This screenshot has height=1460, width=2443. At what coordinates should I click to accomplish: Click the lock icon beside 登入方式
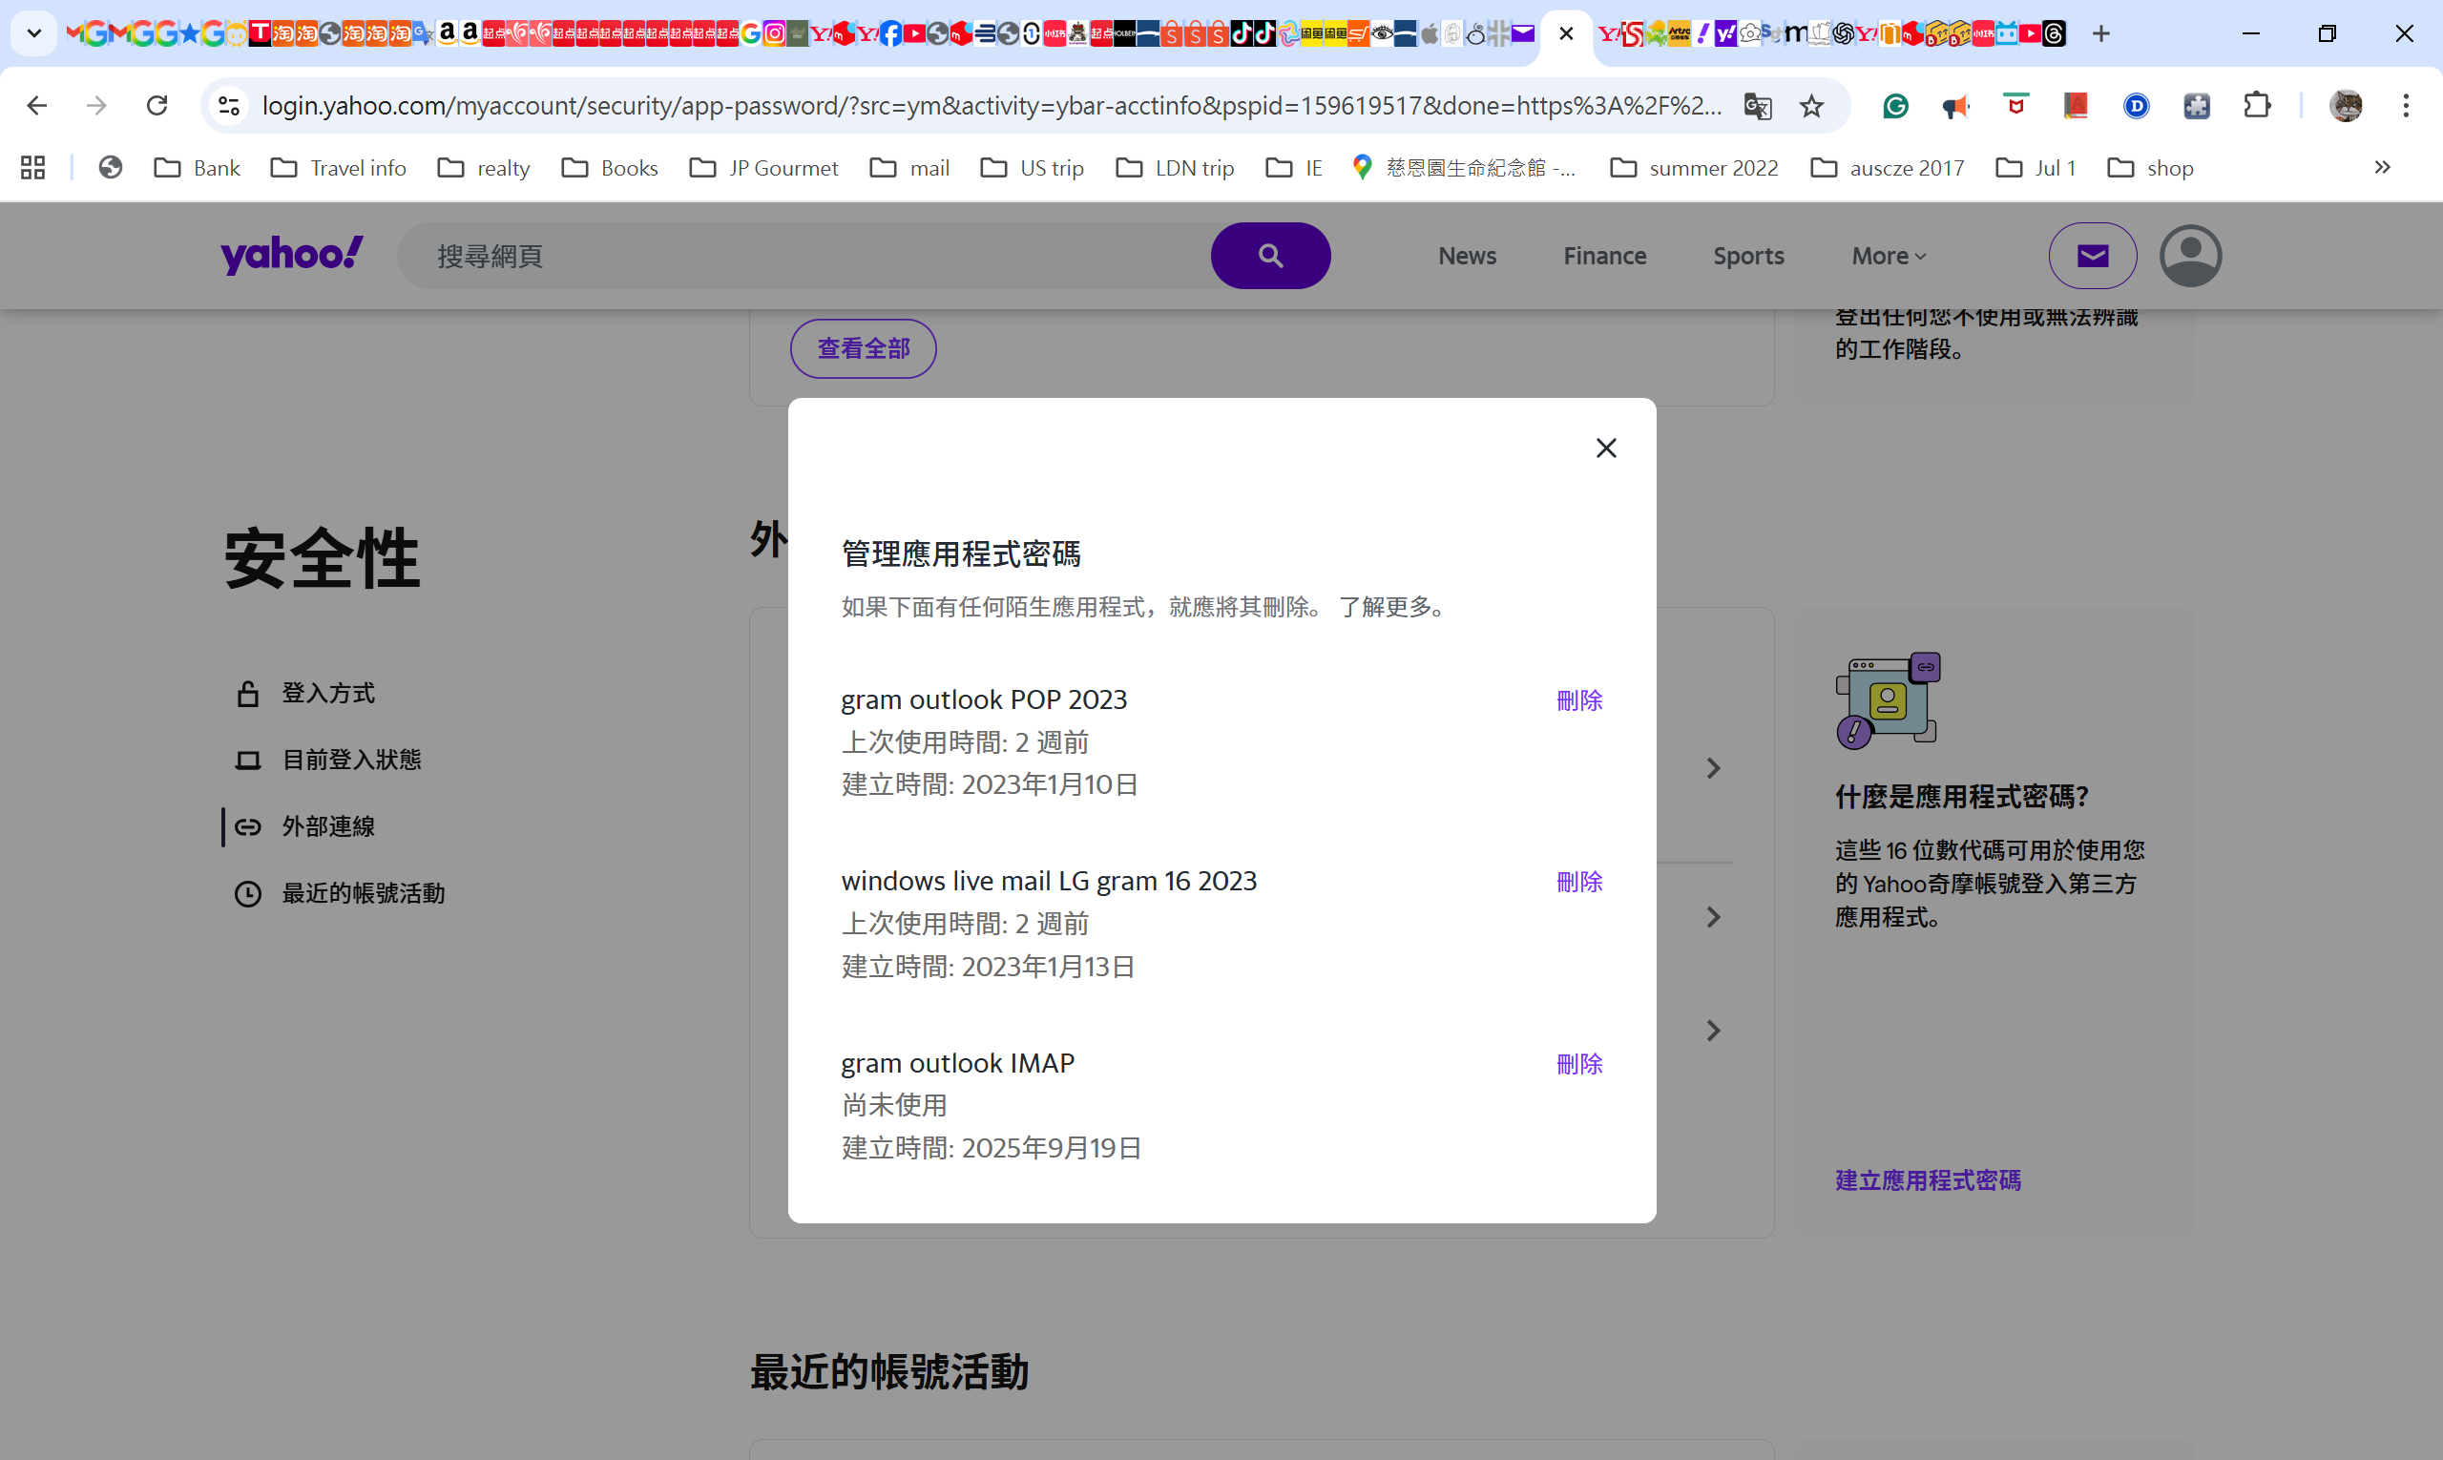point(248,693)
